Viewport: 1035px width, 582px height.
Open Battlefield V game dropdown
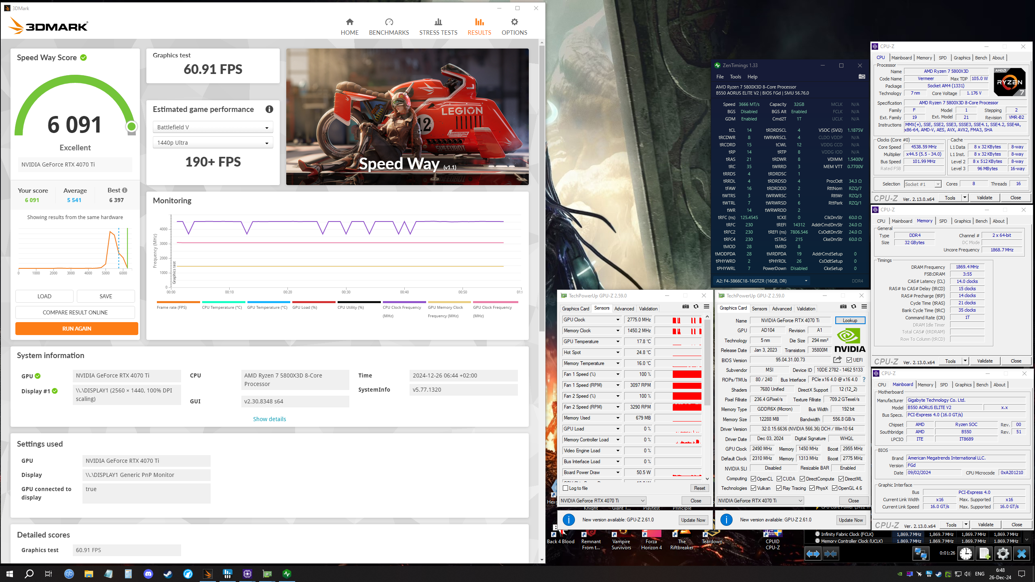(213, 127)
